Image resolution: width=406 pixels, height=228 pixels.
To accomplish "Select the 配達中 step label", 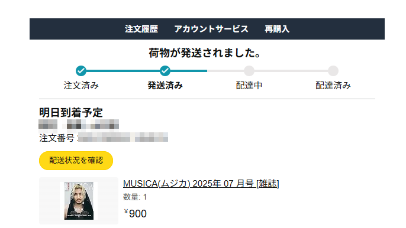I will tap(249, 85).
